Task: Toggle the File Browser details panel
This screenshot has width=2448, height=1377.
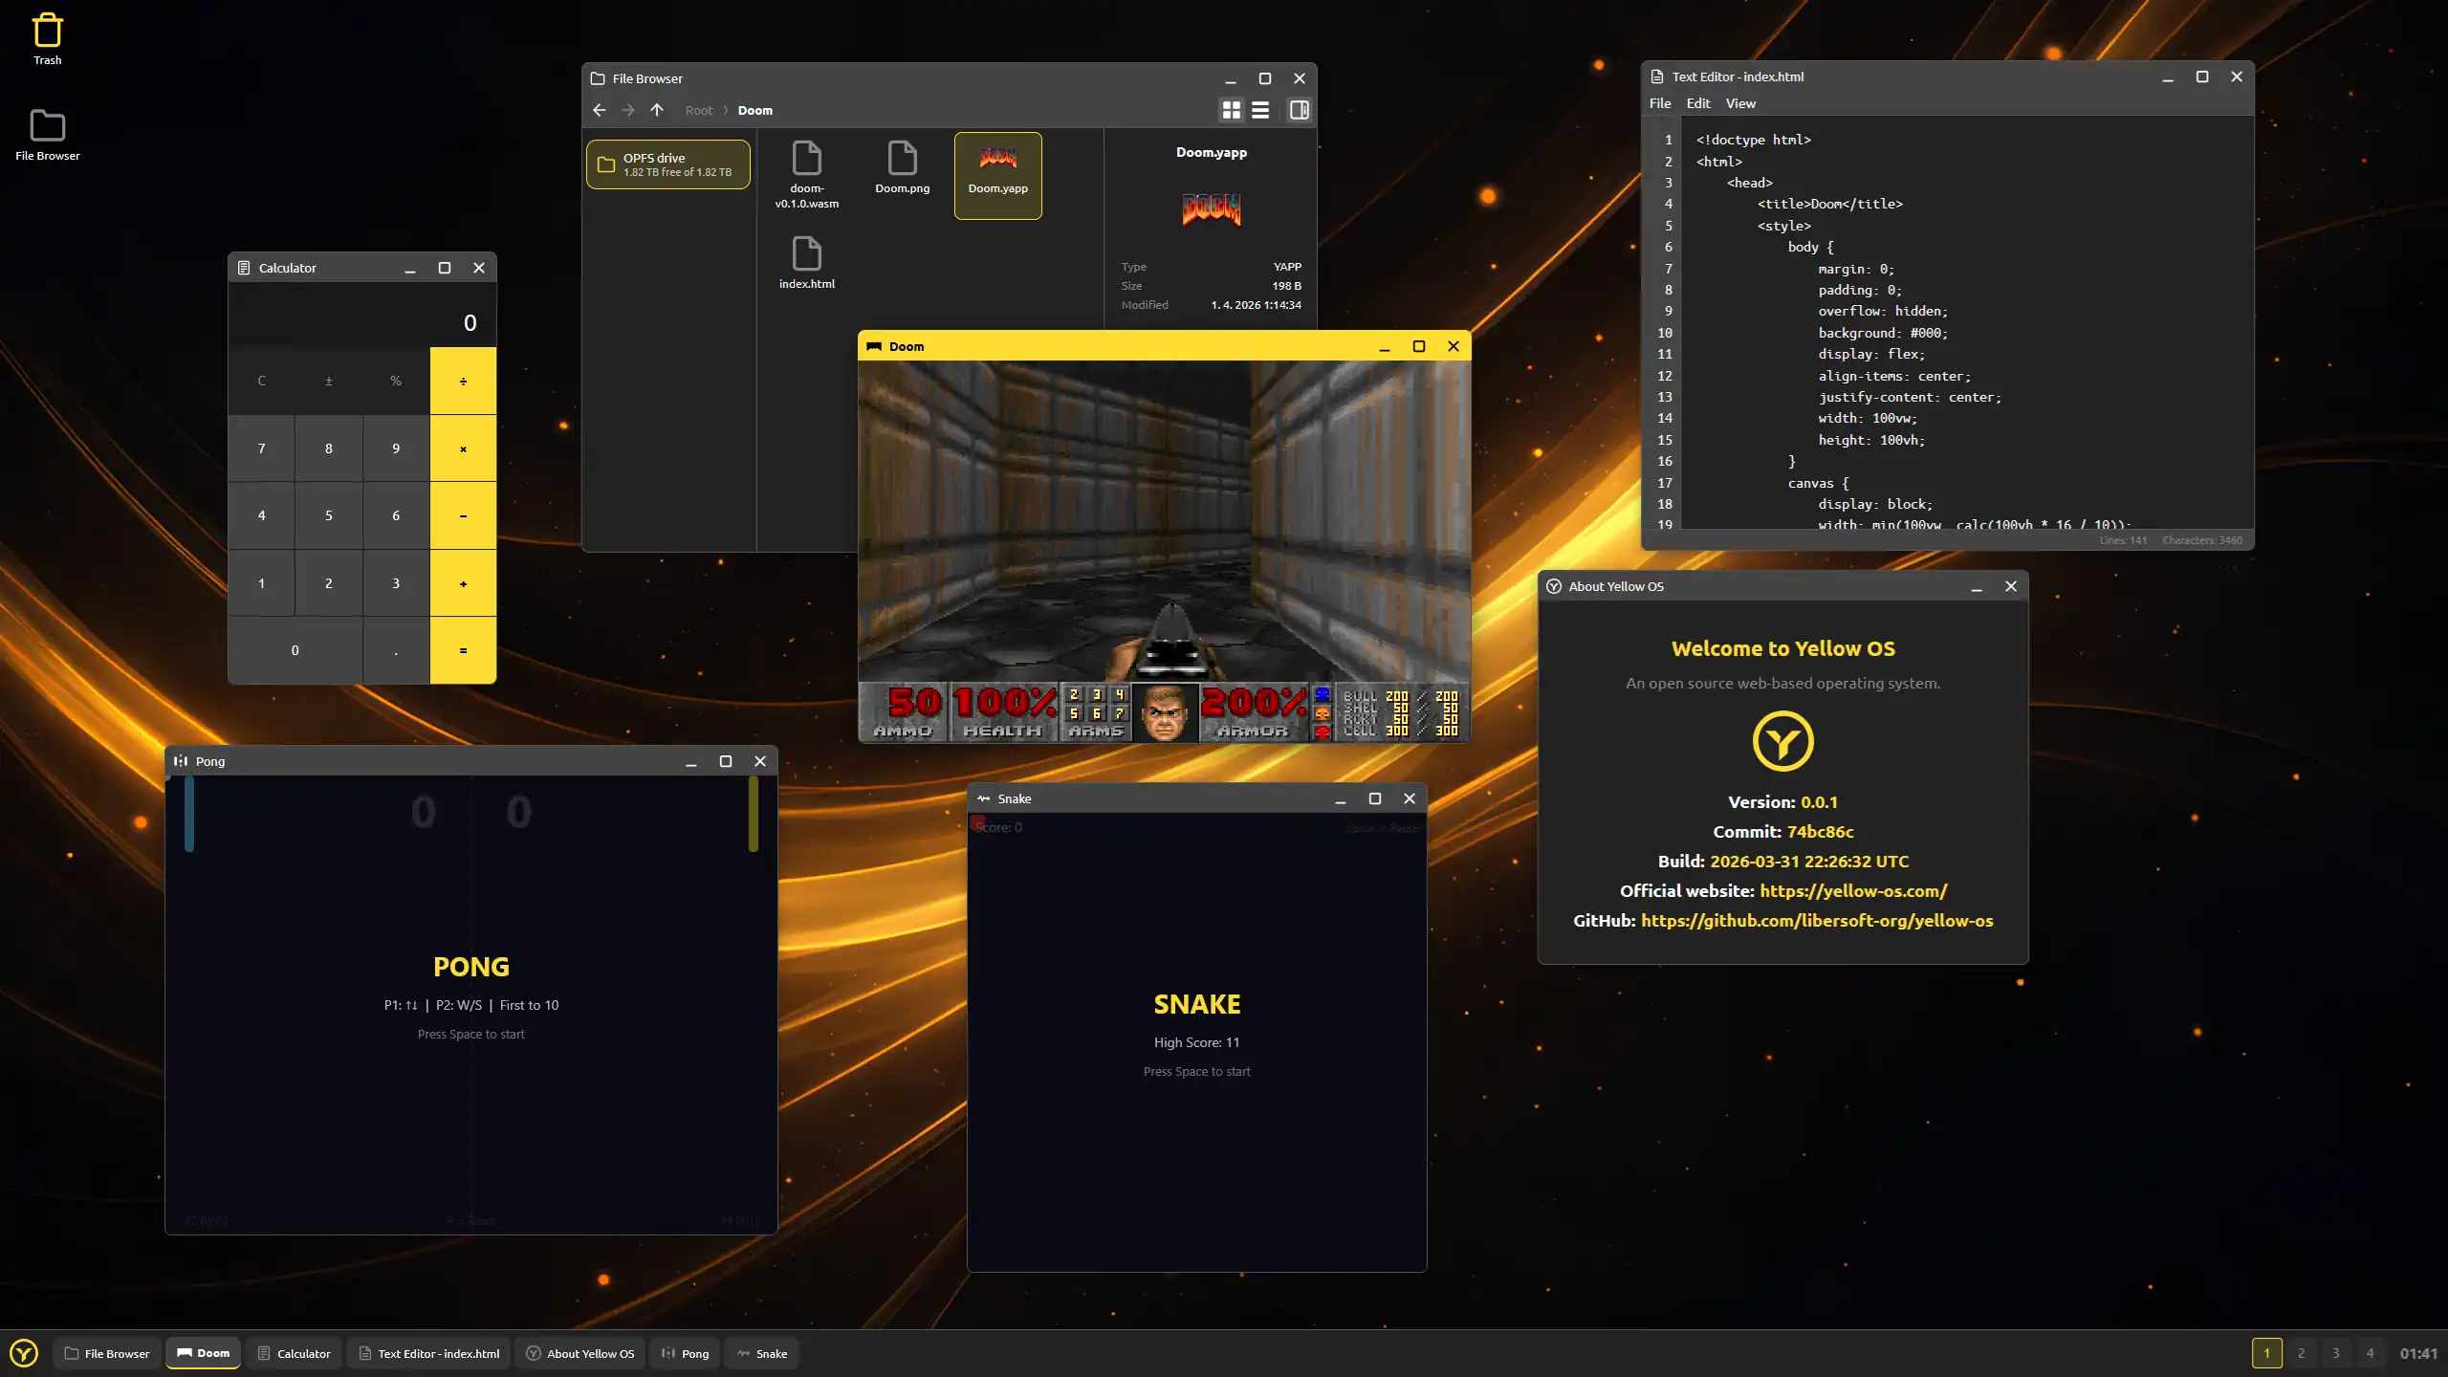Action: 1299,110
